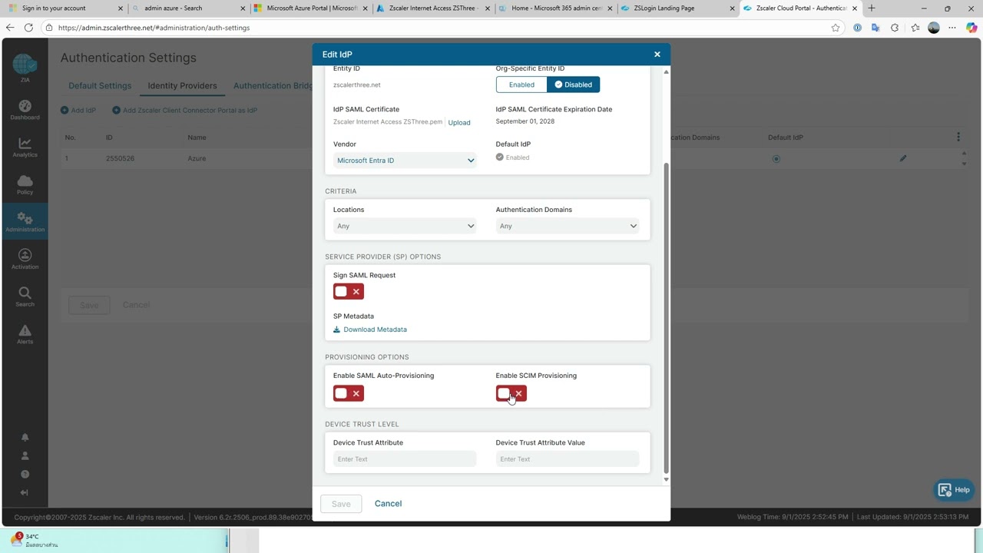The height and width of the screenshot is (553, 983).
Task: Switch to the Authentication Bridge tab
Action: coord(273,86)
